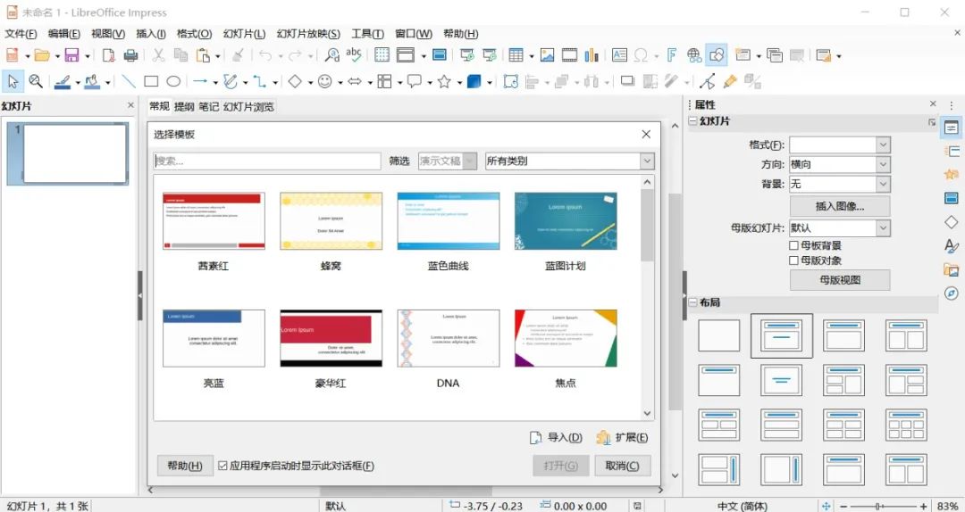Collapse the 布局 layout section
The height and width of the screenshot is (512, 965).
[692, 302]
